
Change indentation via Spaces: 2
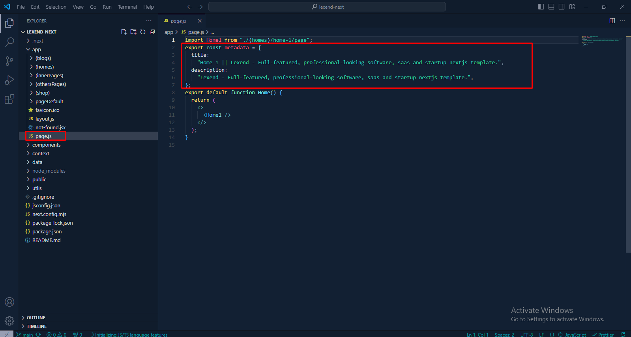pos(504,335)
